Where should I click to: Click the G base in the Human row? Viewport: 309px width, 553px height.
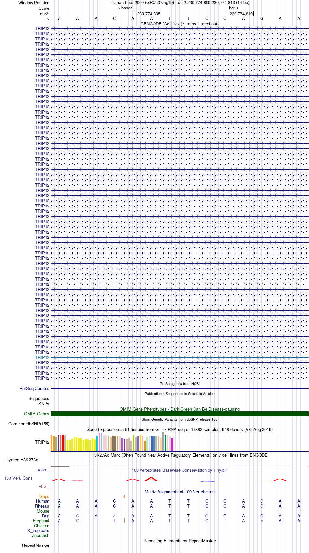[262, 501]
